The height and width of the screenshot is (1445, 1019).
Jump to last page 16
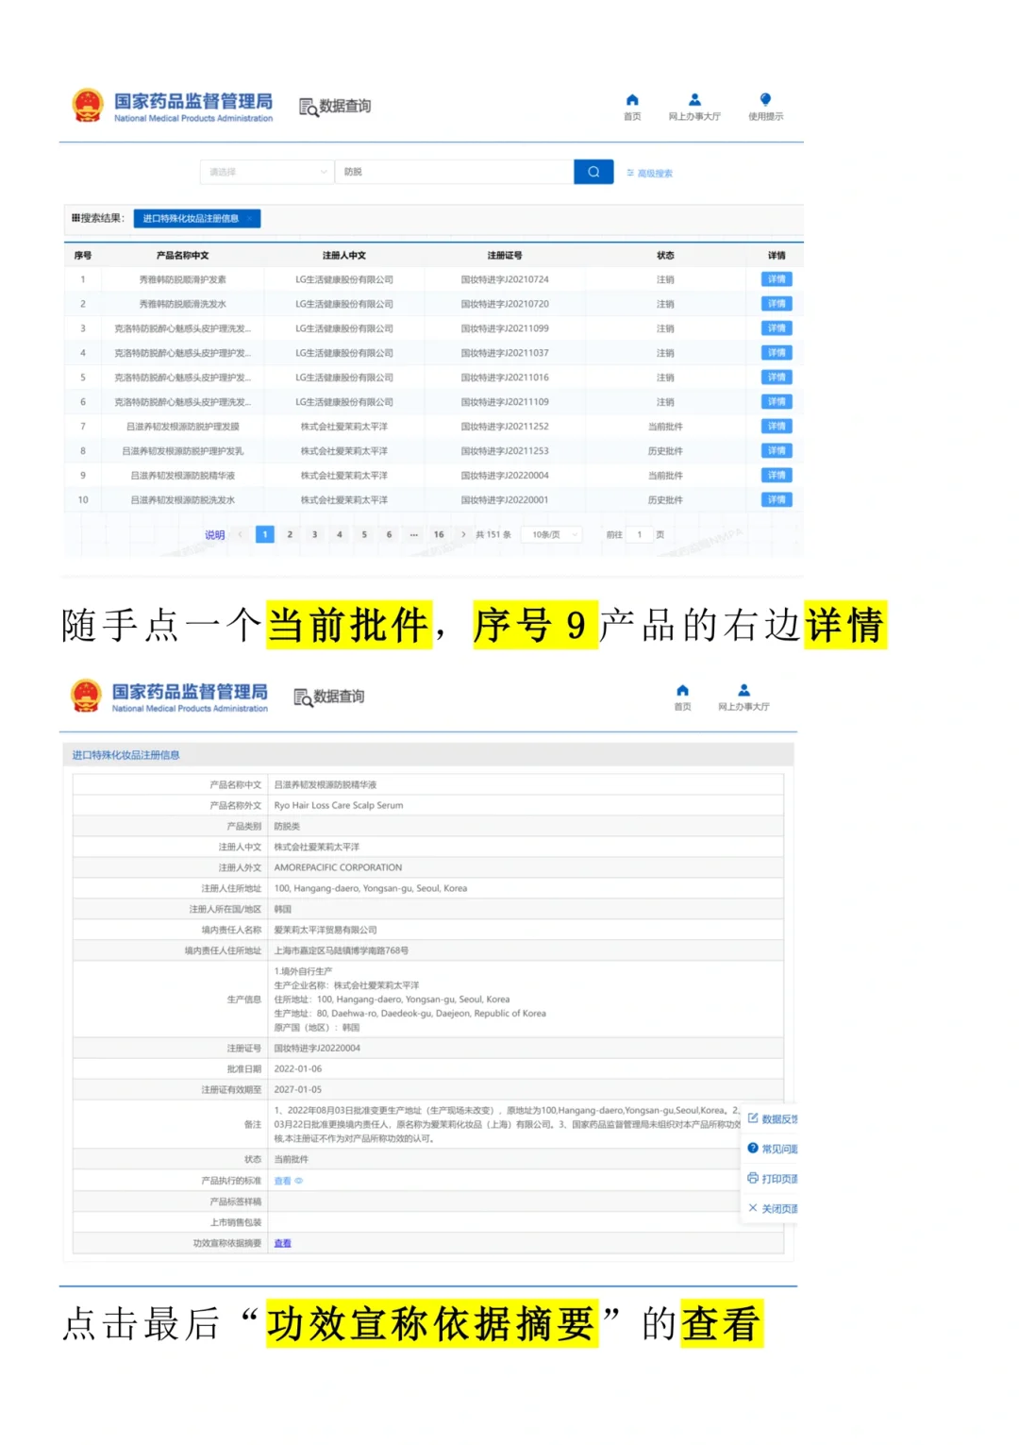(x=439, y=534)
